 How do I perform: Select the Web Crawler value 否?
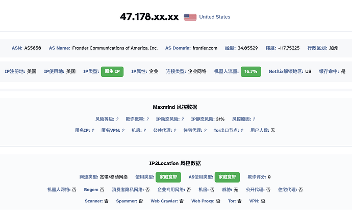coord(182,201)
